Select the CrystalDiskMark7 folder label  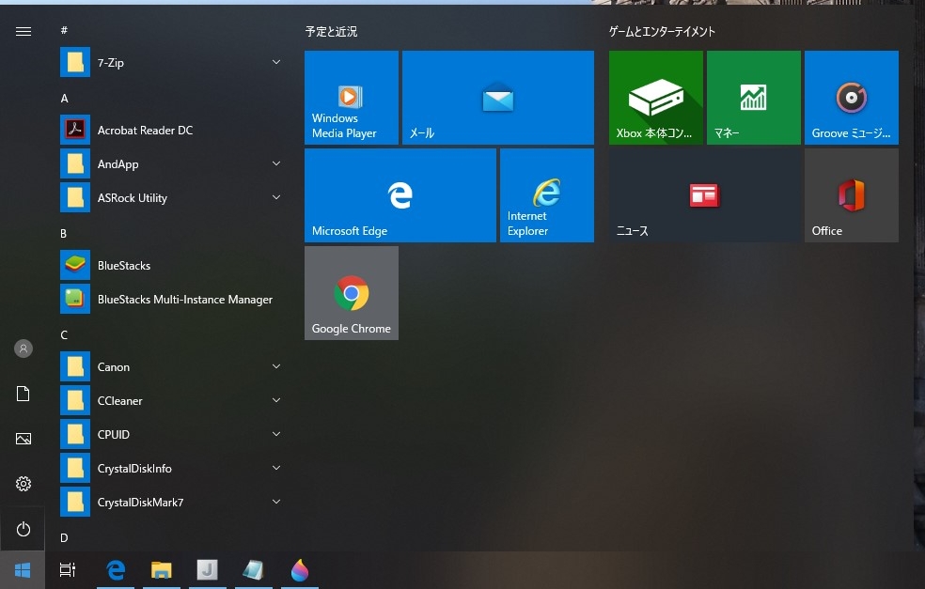140,503
